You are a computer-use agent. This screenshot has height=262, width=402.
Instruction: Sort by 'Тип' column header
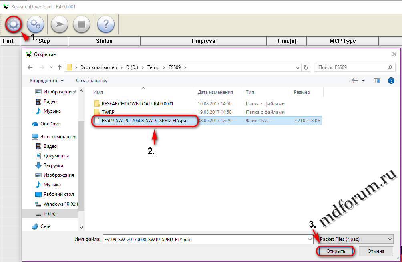pyautogui.click(x=267, y=92)
